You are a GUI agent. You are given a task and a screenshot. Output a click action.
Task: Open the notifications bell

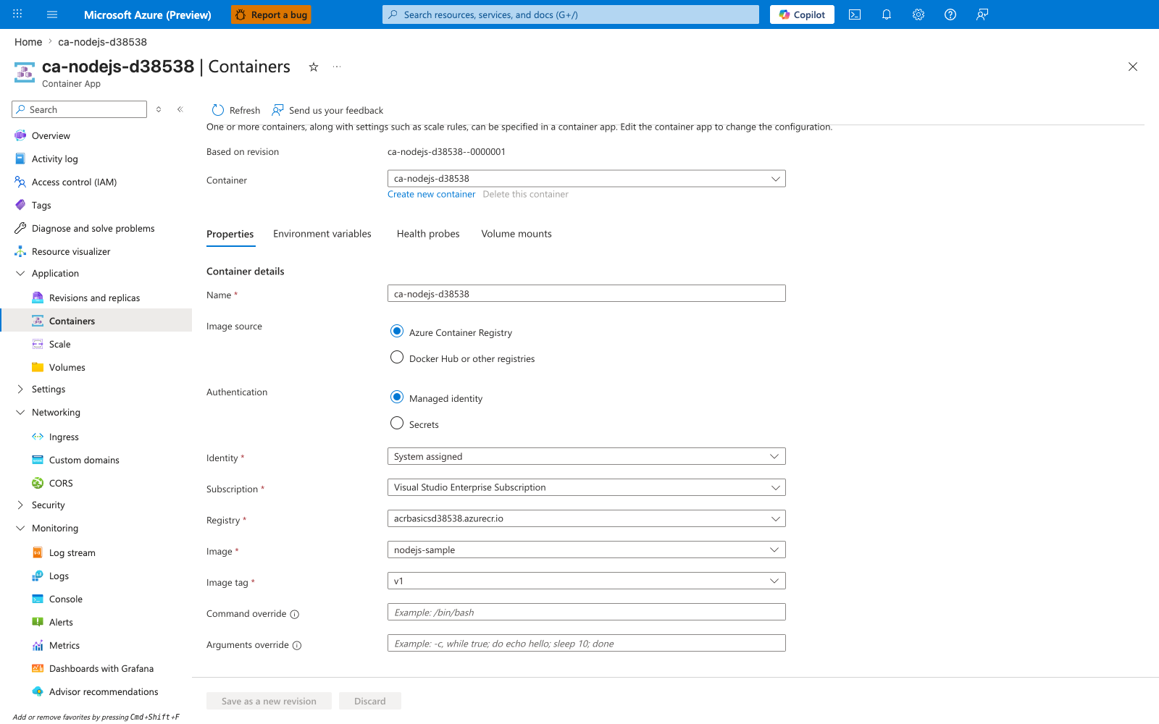click(887, 14)
